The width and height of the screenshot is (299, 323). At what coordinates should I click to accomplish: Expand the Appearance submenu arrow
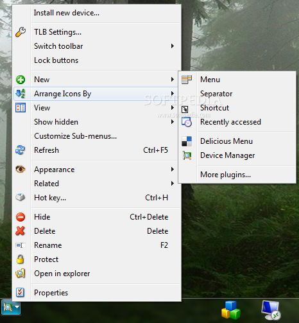pos(173,170)
